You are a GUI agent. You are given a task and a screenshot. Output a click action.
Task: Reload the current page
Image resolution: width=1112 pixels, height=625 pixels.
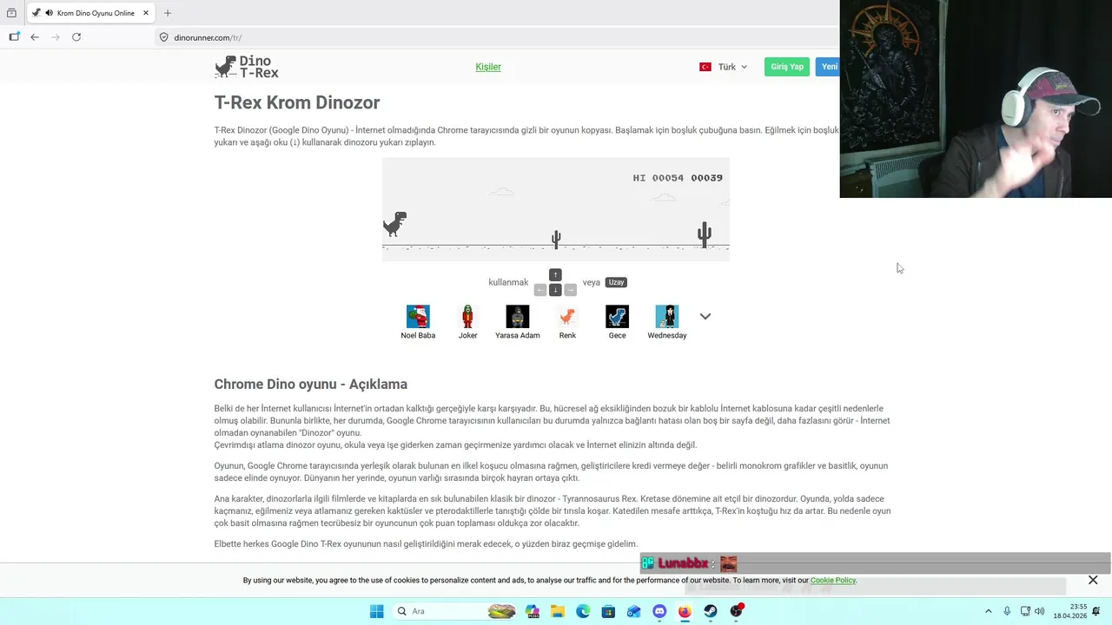[76, 37]
